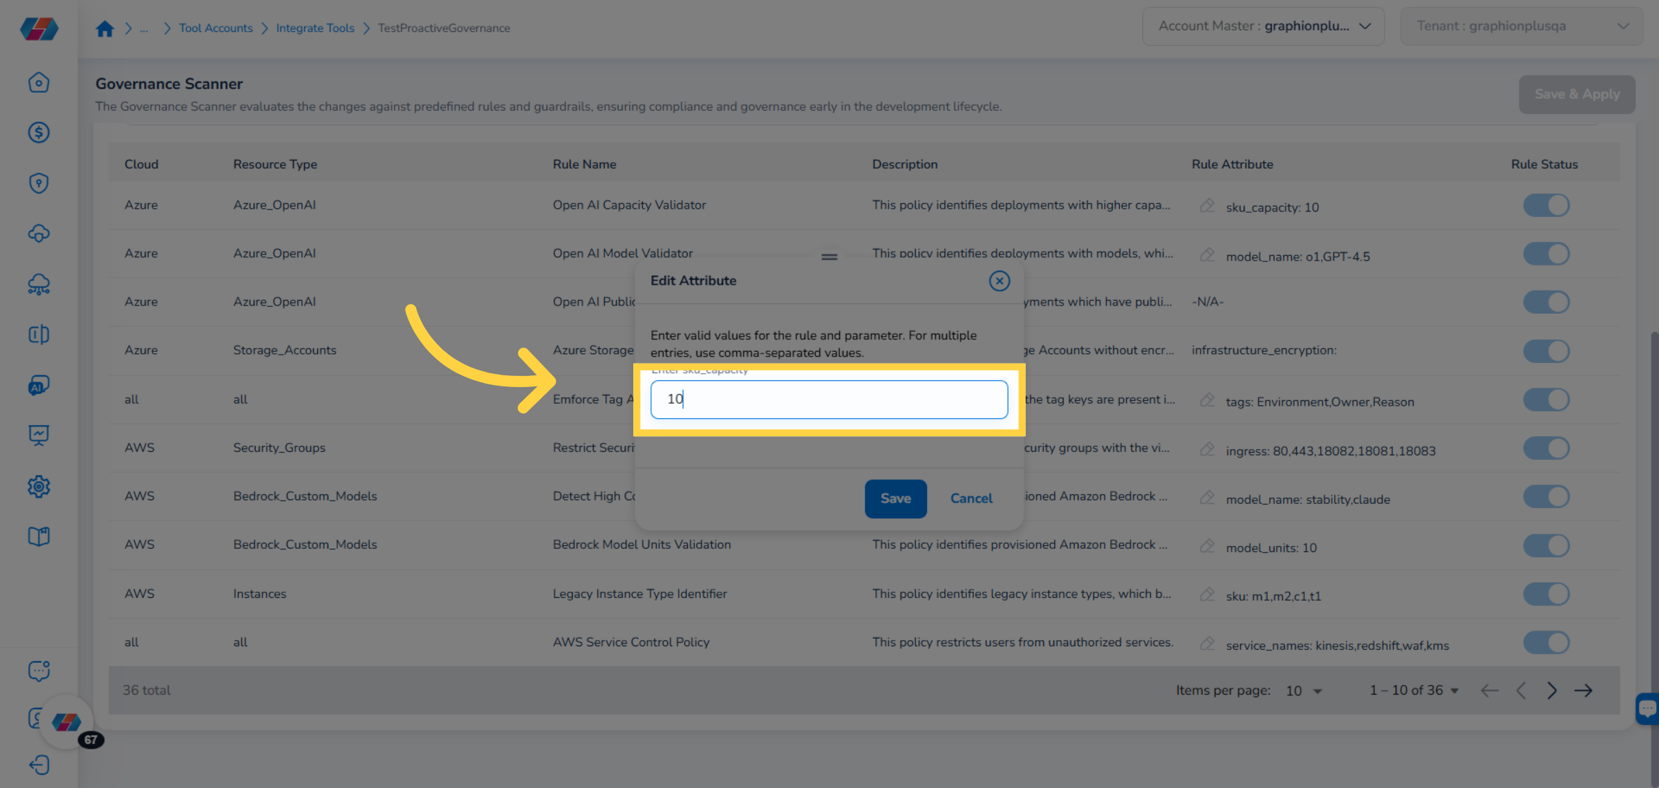Toggle Open AI Model Validator rule status
This screenshot has height=788, width=1659.
pyautogui.click(x=1546, y=254)
